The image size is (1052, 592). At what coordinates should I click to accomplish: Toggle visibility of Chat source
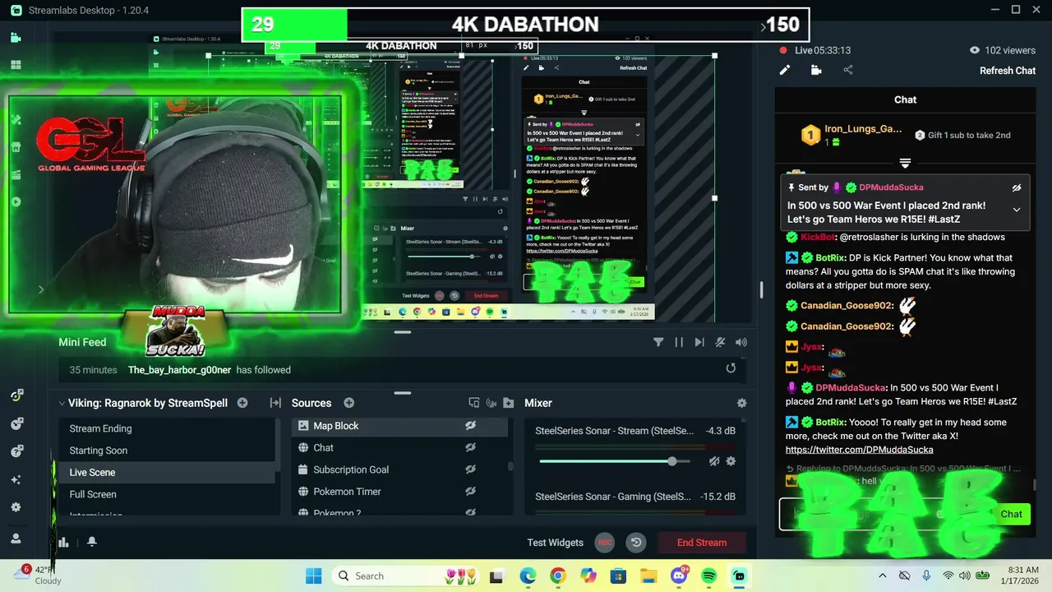[470, 447]
